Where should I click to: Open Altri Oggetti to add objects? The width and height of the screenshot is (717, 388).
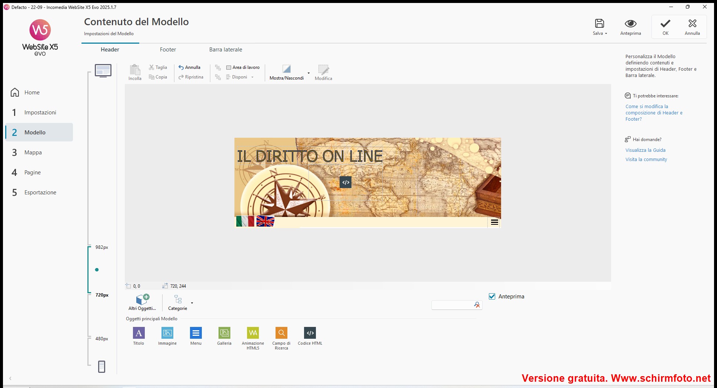142,302
